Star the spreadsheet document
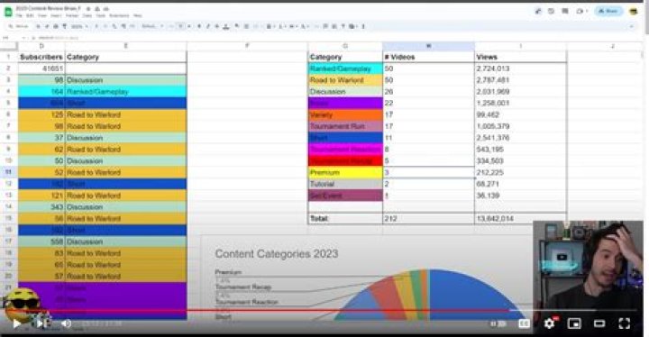The width and height of the screenshot is (649, 337). tap(88, 8)
